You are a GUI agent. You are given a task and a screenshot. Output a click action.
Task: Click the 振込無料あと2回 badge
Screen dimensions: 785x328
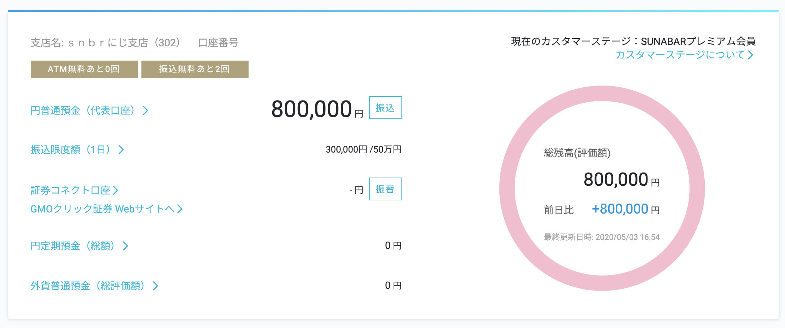(195, 69)
